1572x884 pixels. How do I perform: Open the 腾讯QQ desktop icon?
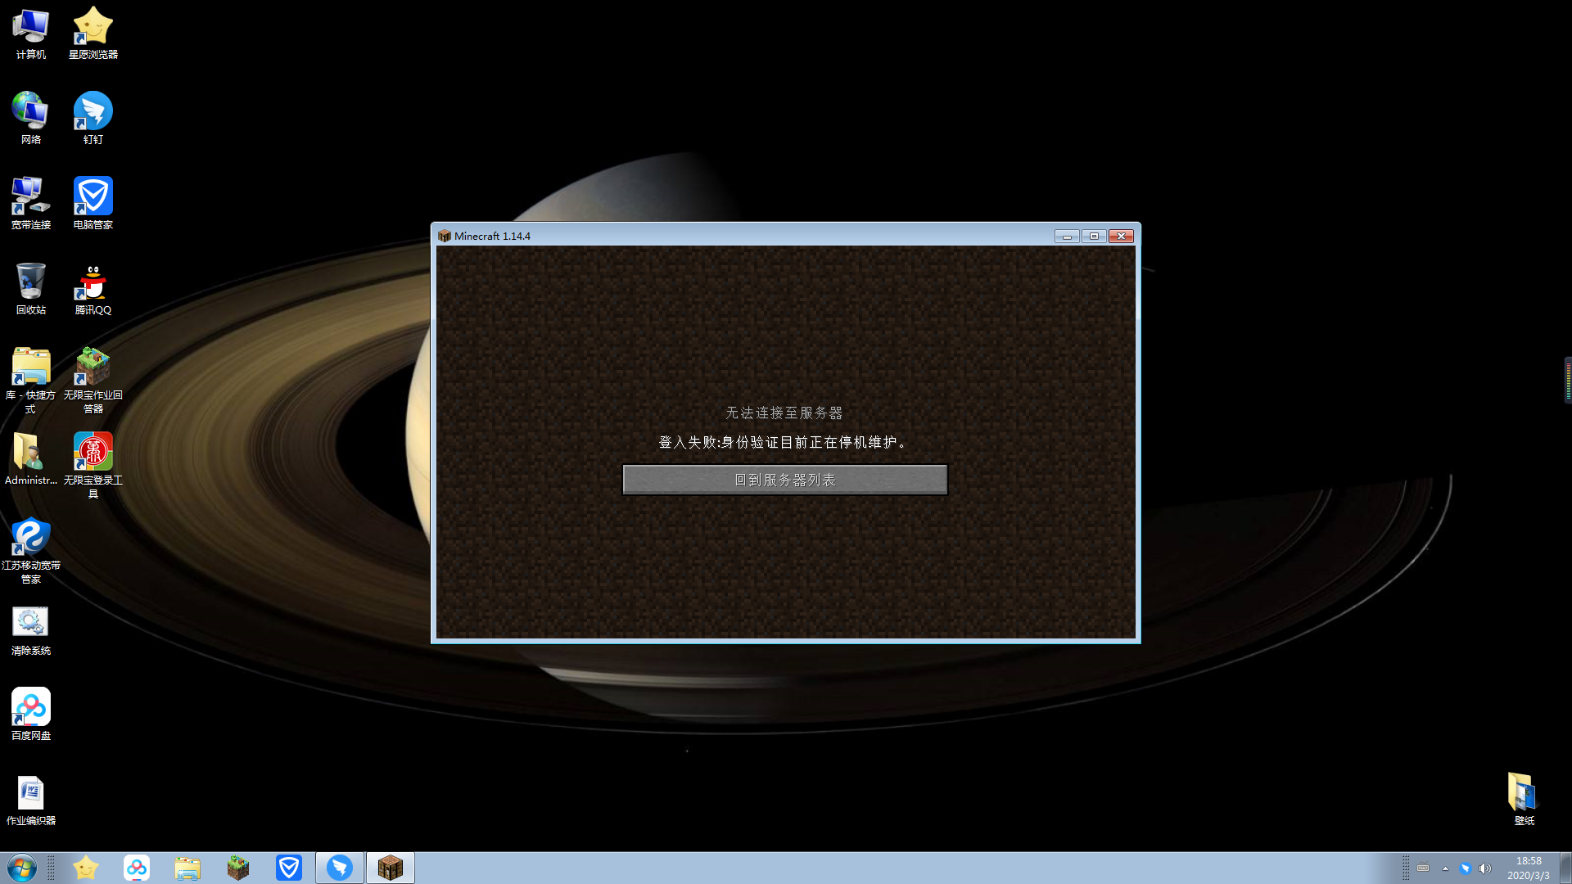(x=93, y=282)
